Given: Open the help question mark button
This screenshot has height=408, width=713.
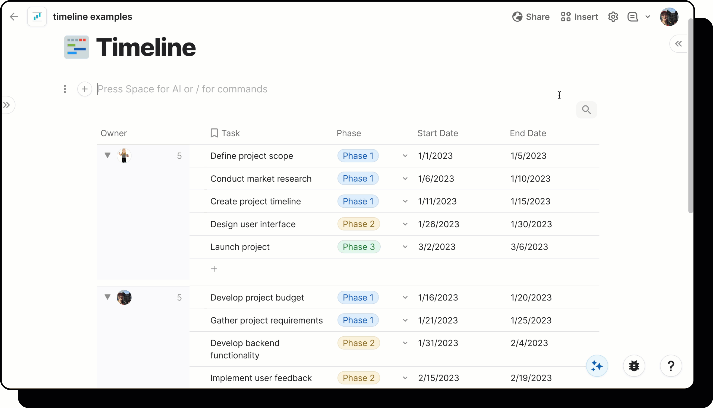Looking at the screenshot, I should [x=671, y=366].
